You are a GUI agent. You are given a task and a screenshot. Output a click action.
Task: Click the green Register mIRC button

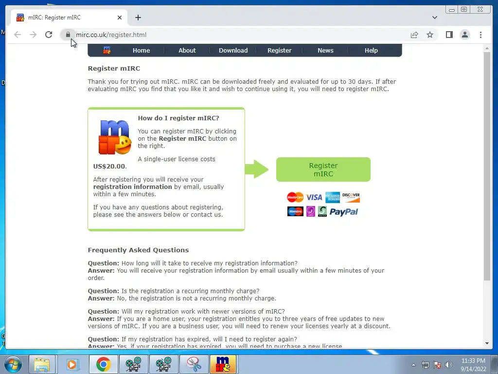[x=323, y=169]
